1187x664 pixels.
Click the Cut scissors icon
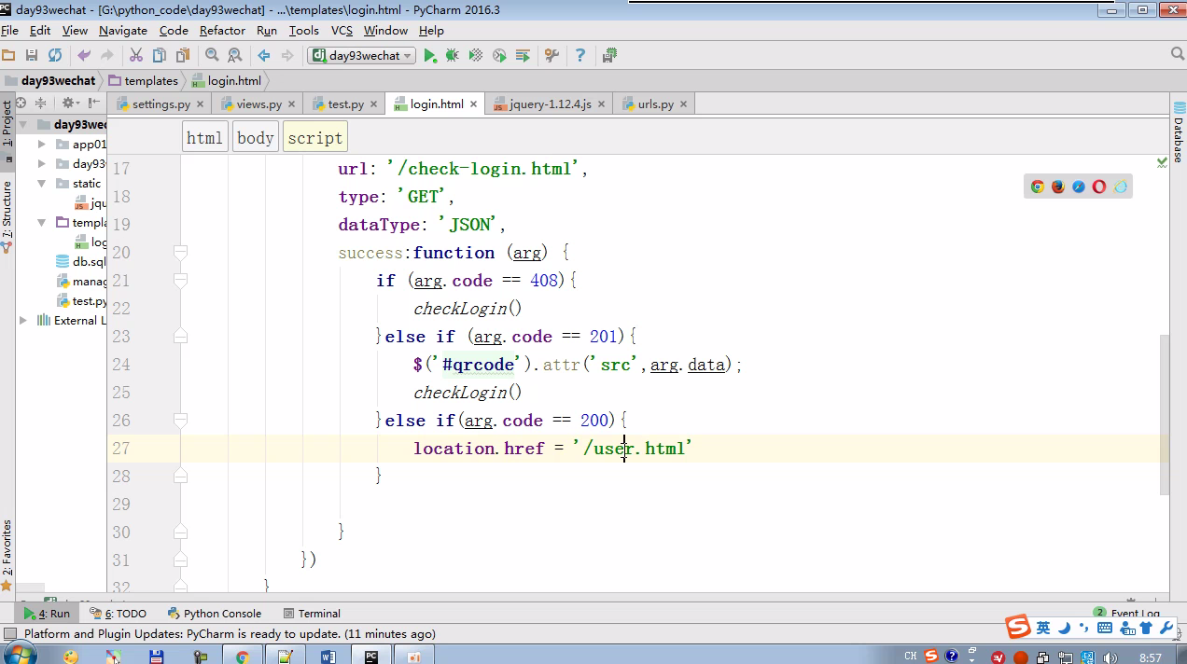click(x=136, y=56)
